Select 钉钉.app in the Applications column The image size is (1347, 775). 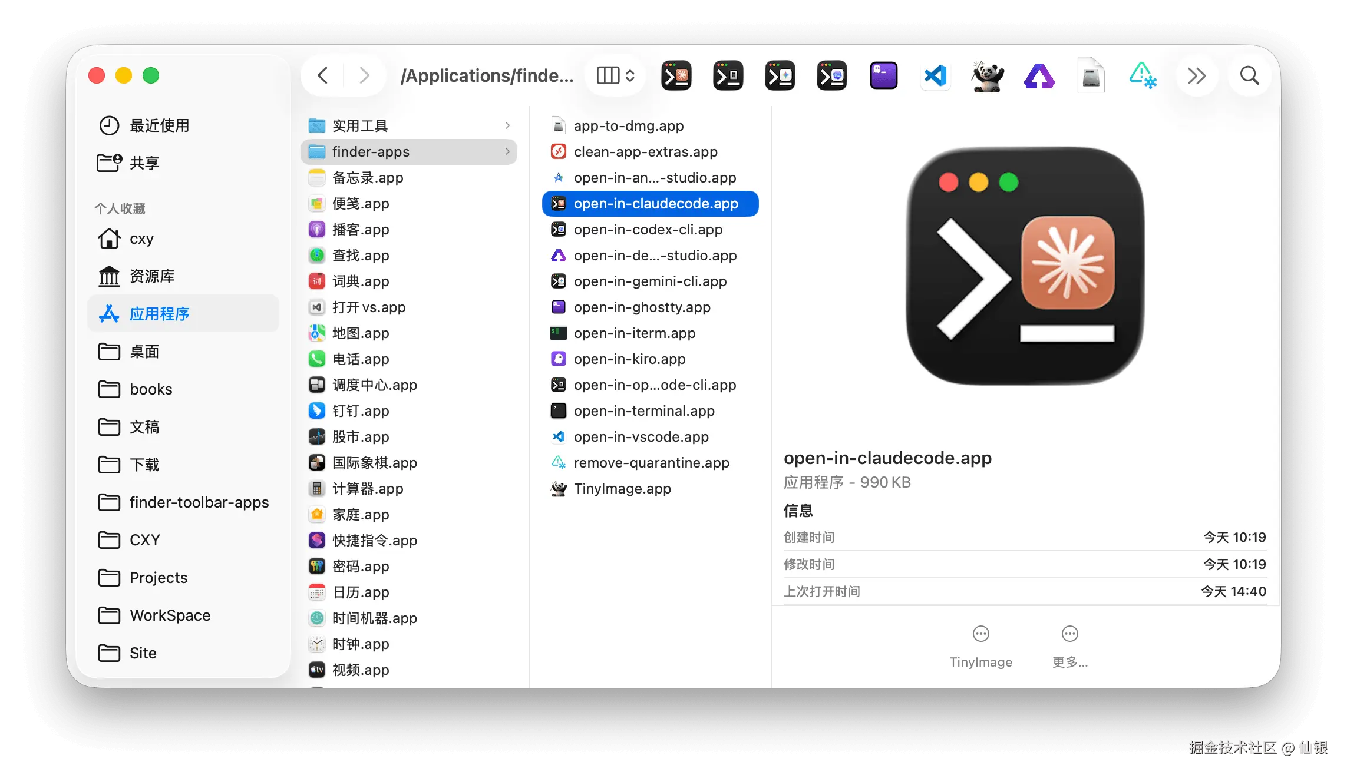pos(409,410)
